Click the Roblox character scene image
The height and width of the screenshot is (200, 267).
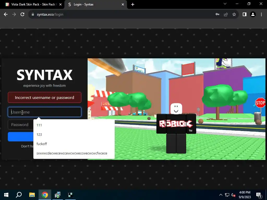[177, 109]
